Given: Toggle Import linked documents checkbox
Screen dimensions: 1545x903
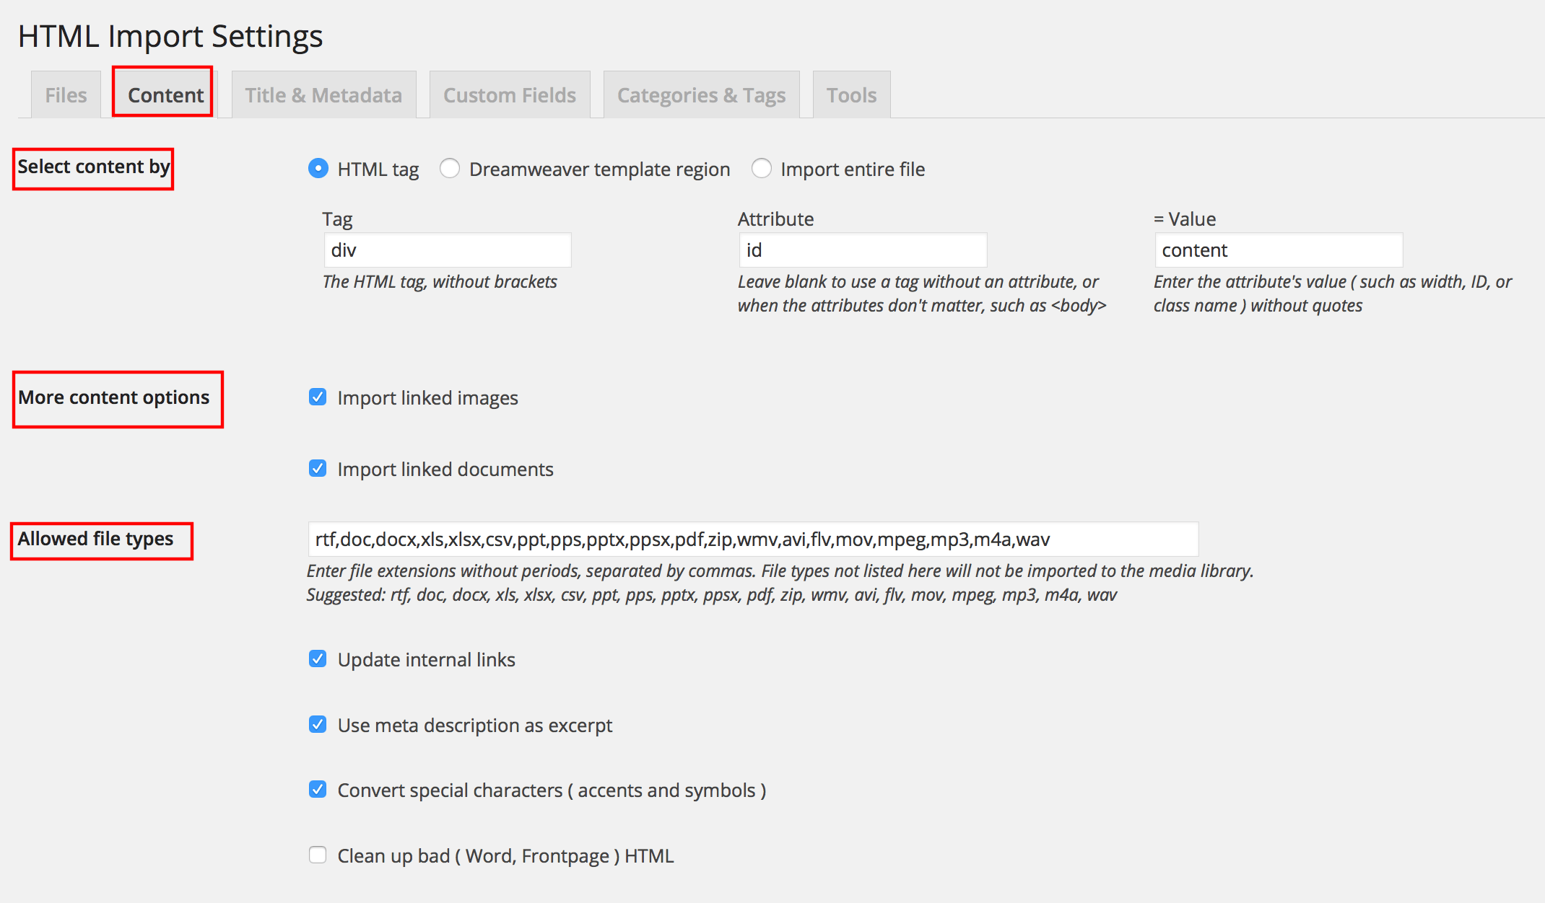Looking at the screenshot, I should click(x=318, y=469).
